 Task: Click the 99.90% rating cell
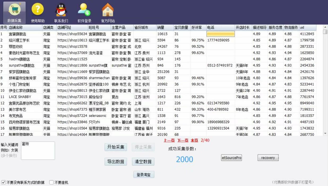click(x=198, y=122)
